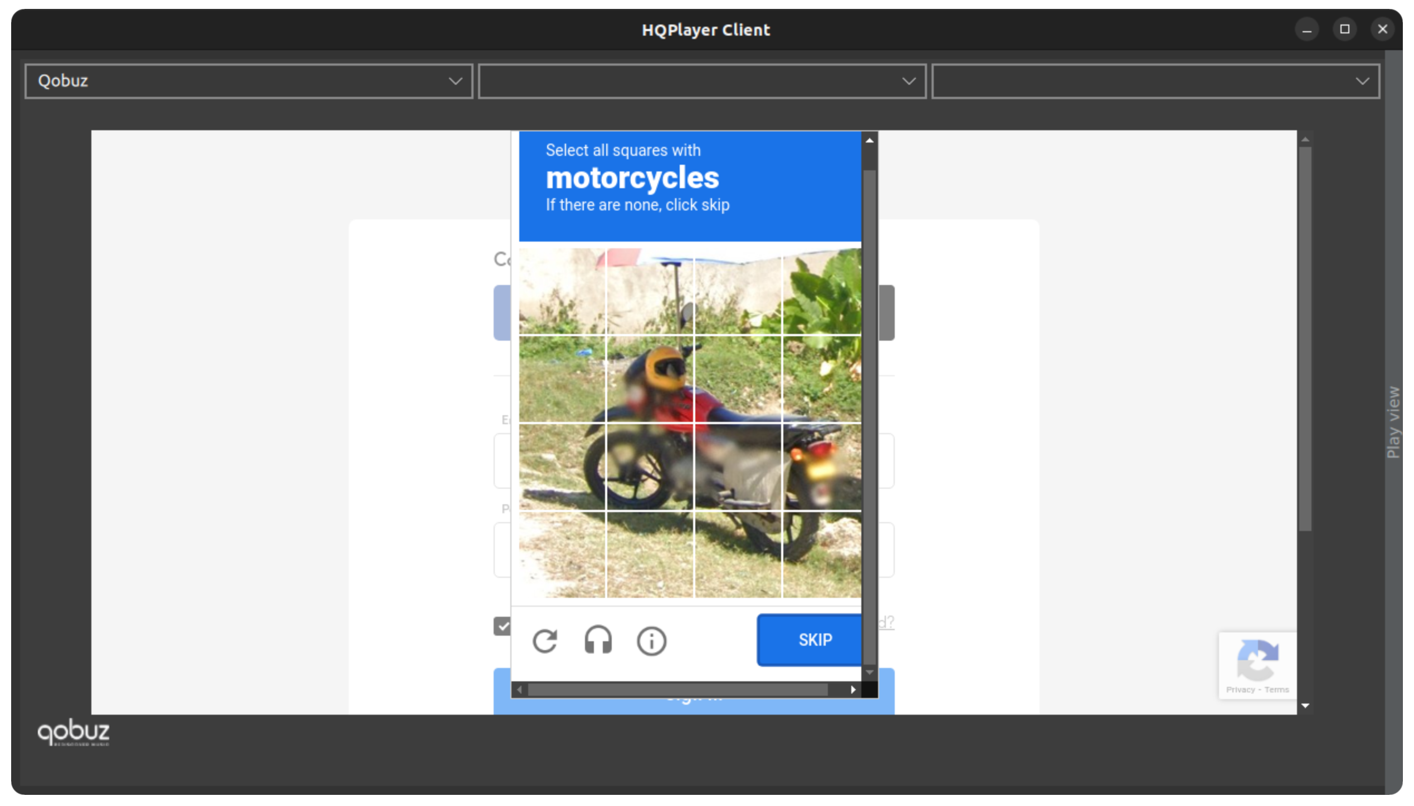Open the captcha help info icon
Viewport: 1414px width, 806px height.
point(651,641)
